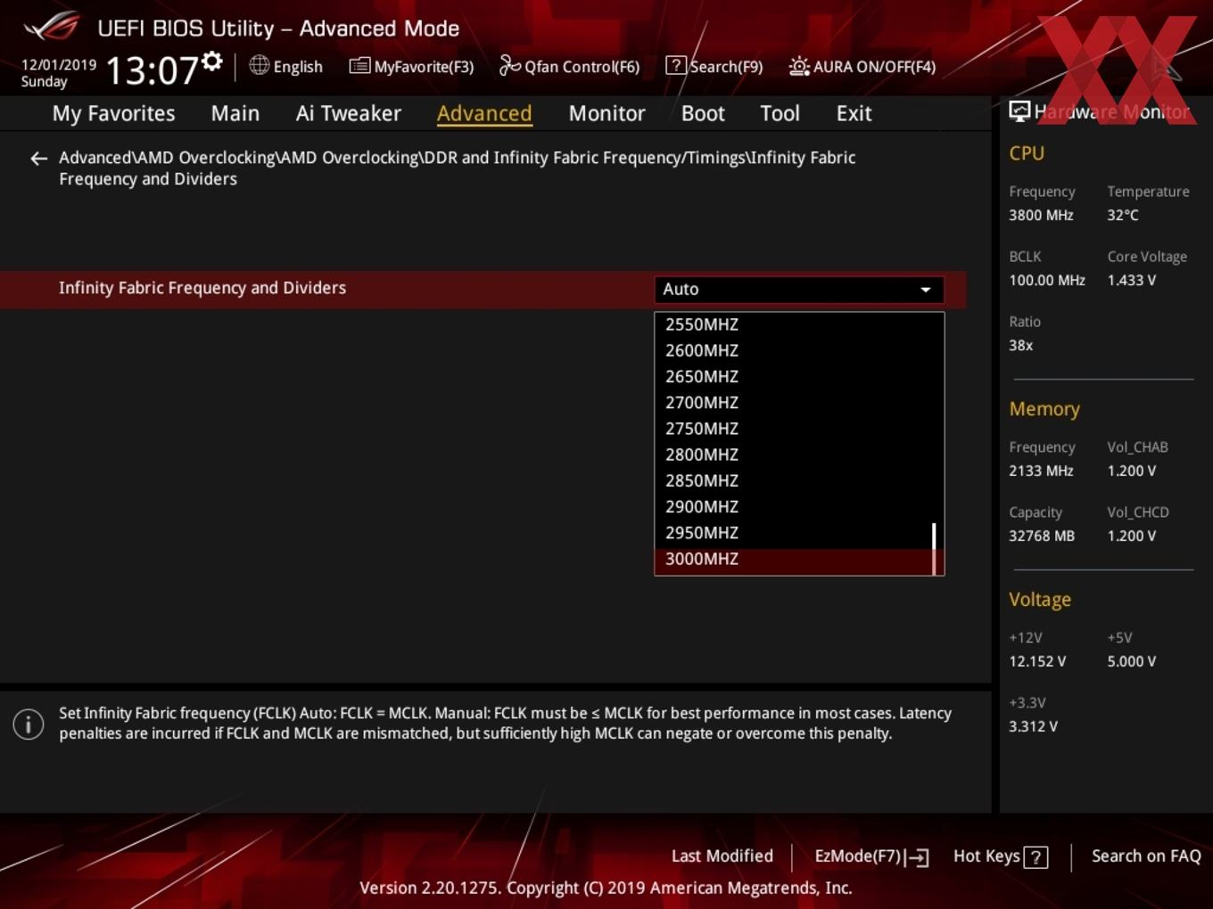Screen dimensions: 1213x909
Task: Click the breadcrumb path text
Action: click(x=458, y=168)
